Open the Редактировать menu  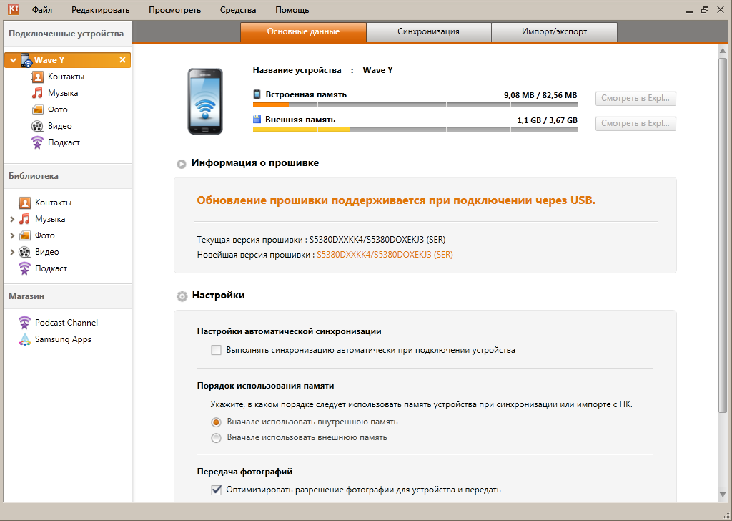point(100,10)
